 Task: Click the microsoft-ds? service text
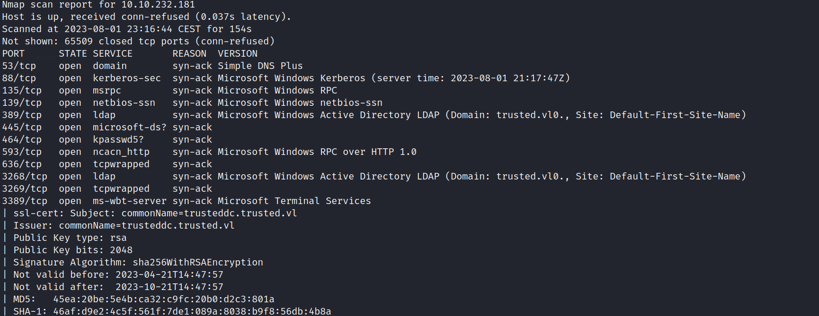(x=129, y=128)
